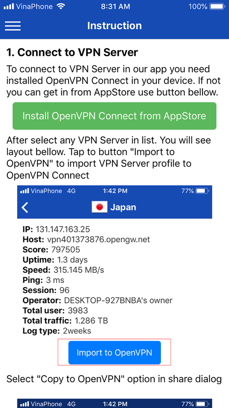Tap host vpn401373876.opengw.net
Viewport: 229px width, 408px height.
pyautogui.click(x=99, y=239)
